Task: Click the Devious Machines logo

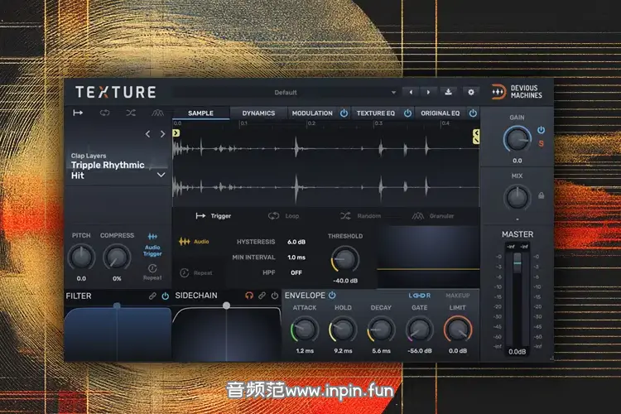Action: (x=517, y=92)
